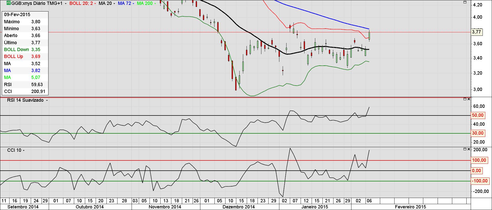Click the BOLL Up label
Screen dimensions: 492x210
(14, 56)
